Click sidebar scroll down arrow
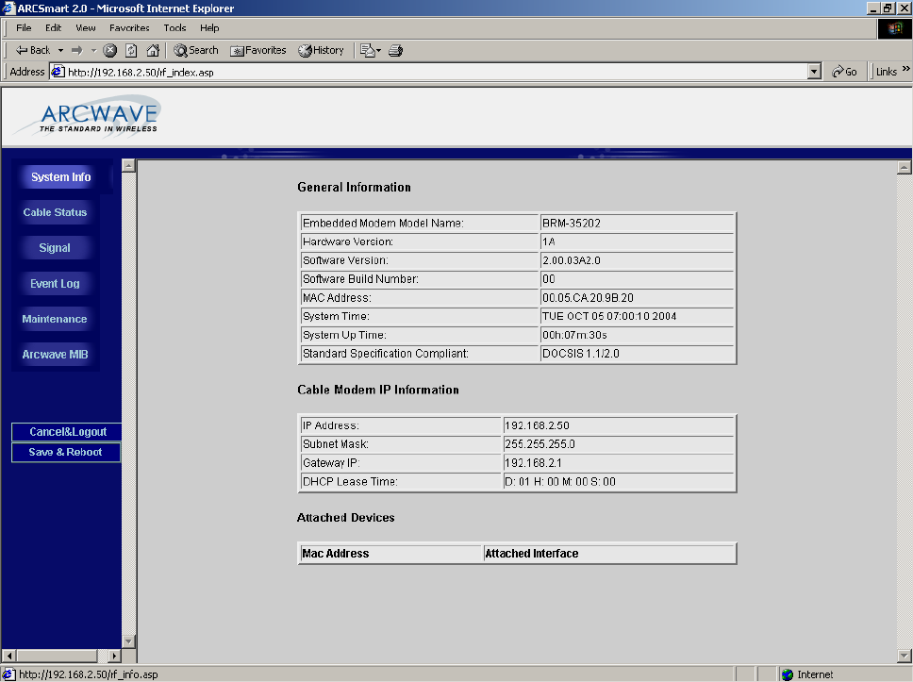This screenshot has height=682, width=913. 128,641
